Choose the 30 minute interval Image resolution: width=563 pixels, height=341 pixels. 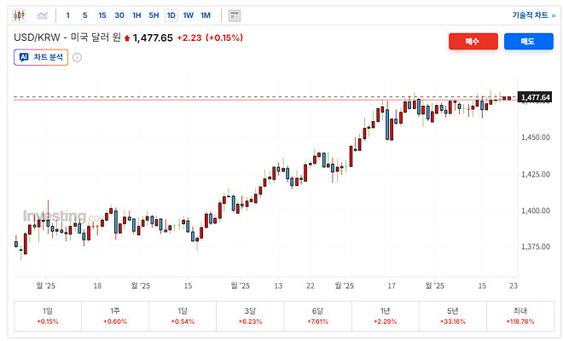pyautogui.click(x=119, y=15)
